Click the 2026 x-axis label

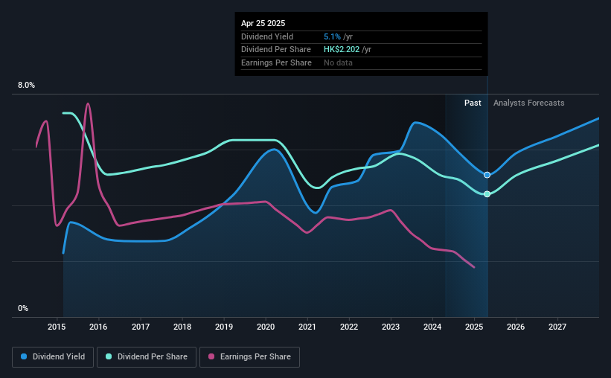click(516, 327)
